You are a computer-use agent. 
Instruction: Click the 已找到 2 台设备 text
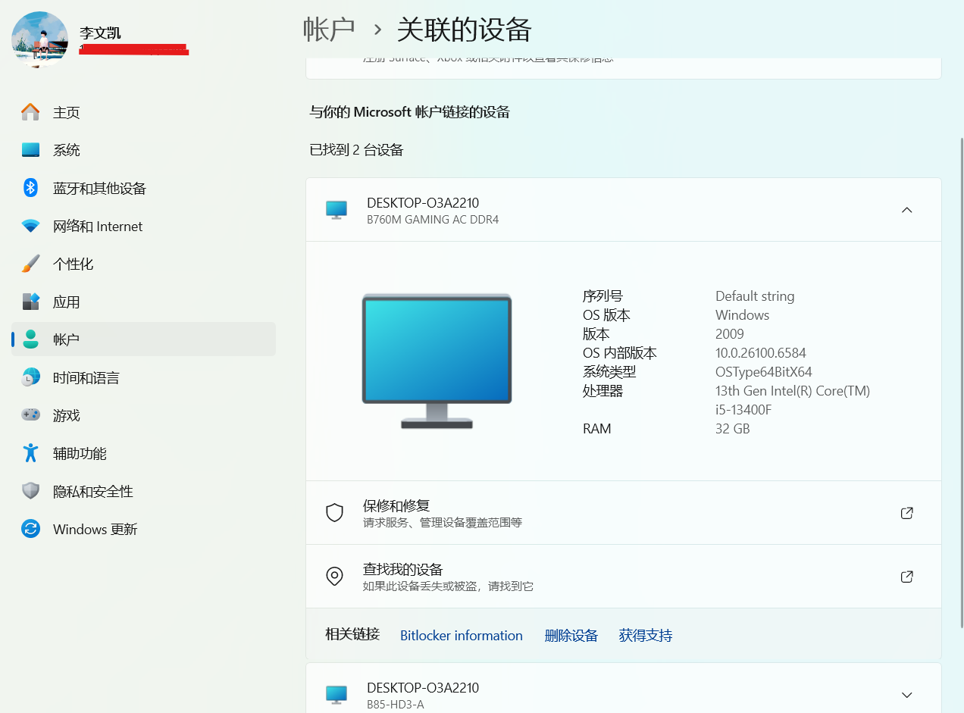click(x=356, y=150)
